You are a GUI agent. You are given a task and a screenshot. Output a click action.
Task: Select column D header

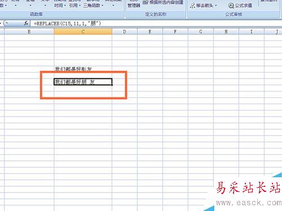pos(125,32)
